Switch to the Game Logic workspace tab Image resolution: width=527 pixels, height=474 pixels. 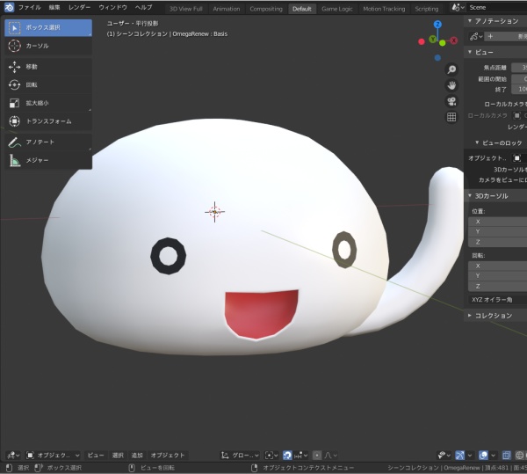337,9
